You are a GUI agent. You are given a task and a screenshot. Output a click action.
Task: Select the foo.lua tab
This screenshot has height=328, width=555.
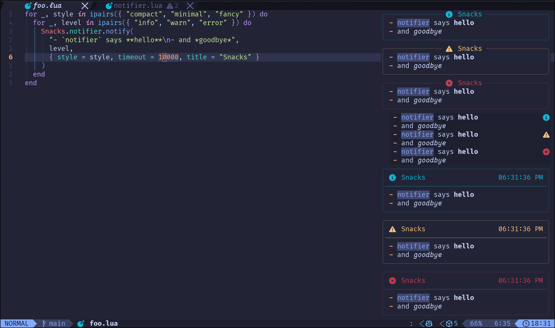(x=48, y=5)
